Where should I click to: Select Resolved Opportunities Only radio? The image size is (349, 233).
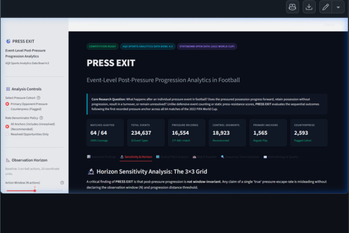point(7,134)
